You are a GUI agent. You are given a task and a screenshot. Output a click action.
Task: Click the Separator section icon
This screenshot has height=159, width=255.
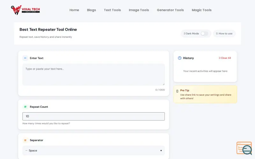pyautogui.click(x=25, y=140)
